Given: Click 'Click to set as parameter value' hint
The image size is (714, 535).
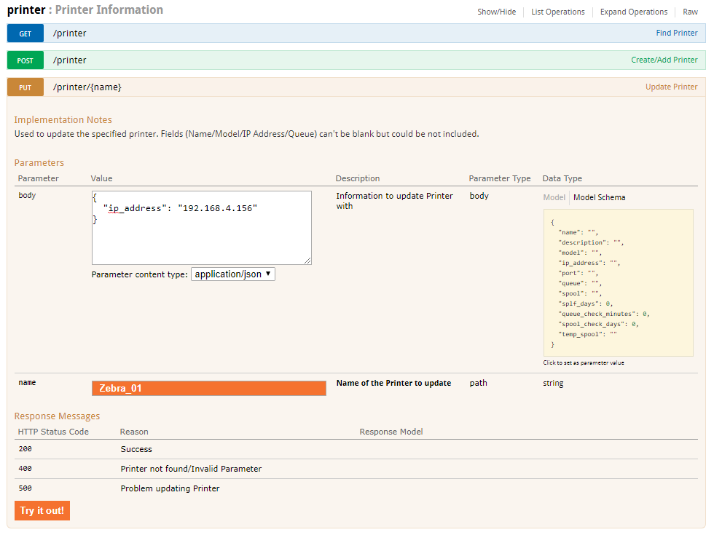Looking at the screenshot, I should pyautogui.click(x=584, y=362).
